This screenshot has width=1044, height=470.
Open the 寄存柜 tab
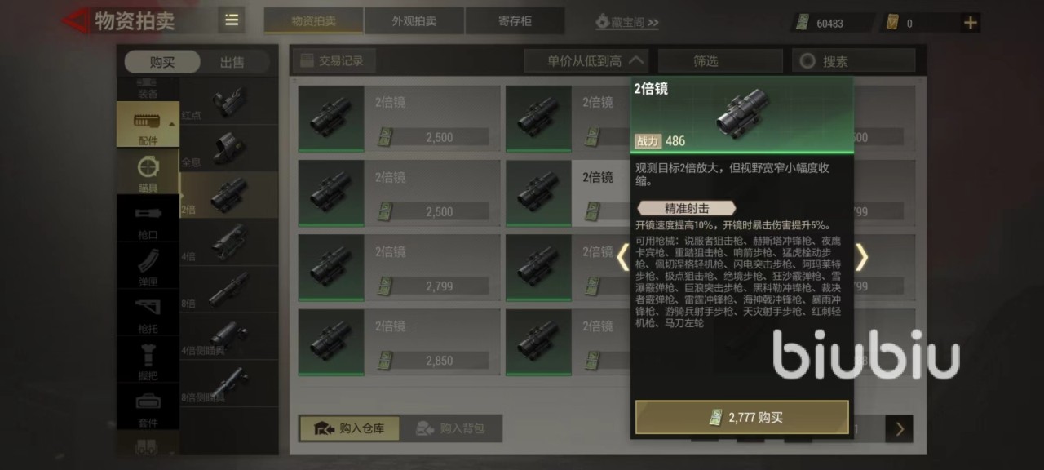[515, 21]
